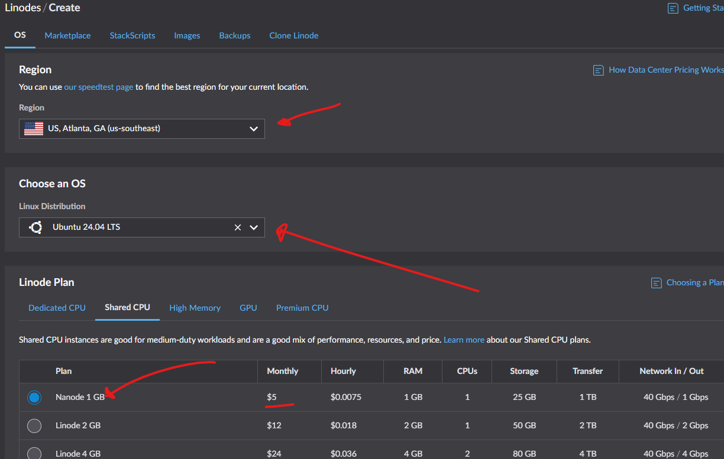Viewport: 724px width, 459px height.
Task: Click the Linode 2 GB plan name
Action: 78,425
